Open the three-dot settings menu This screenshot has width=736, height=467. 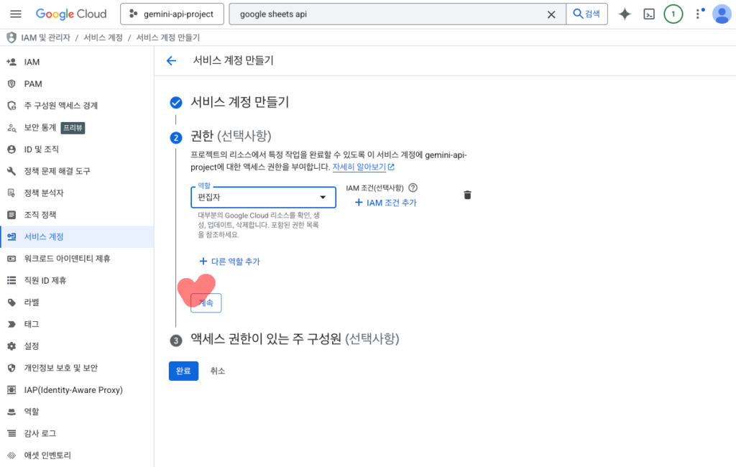[699, 14]
